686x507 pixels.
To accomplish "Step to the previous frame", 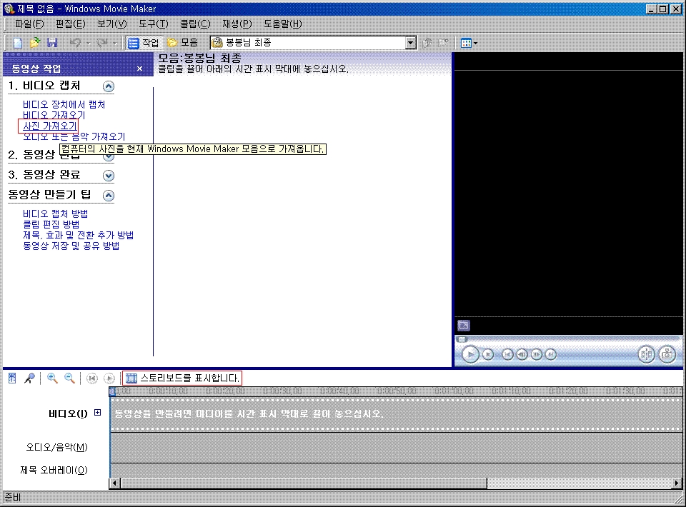I will click(522, 354).
